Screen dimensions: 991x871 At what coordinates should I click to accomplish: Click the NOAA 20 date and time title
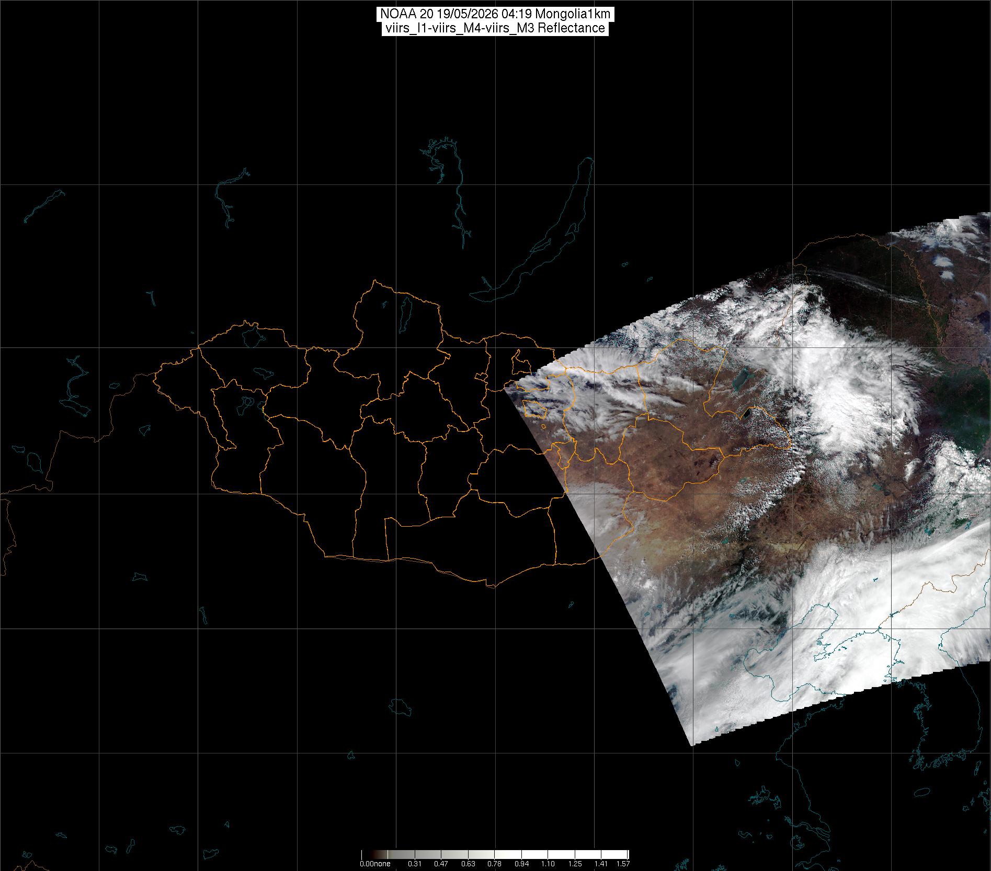(x=495, y=14)
